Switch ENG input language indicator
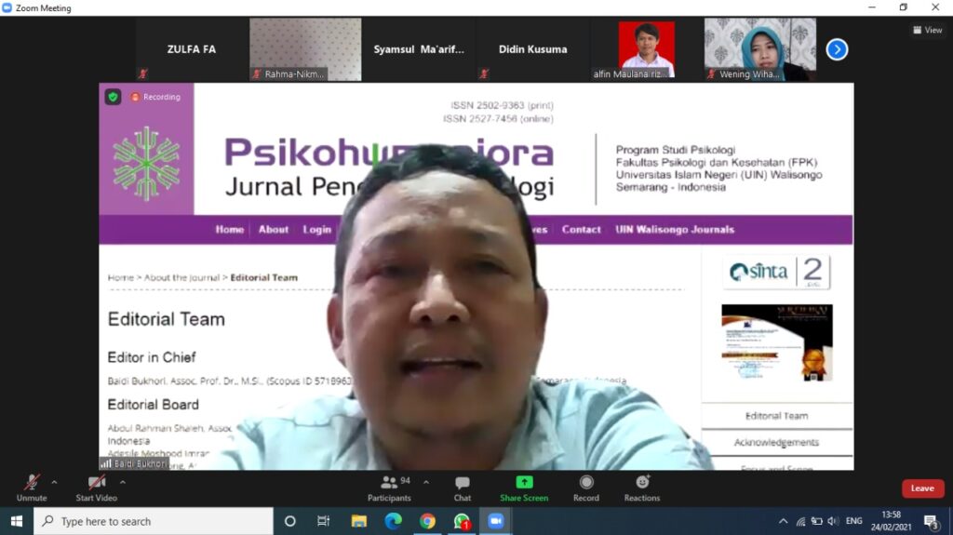The height and width of the screenshot is (535, 953). [x=854, y=521]
